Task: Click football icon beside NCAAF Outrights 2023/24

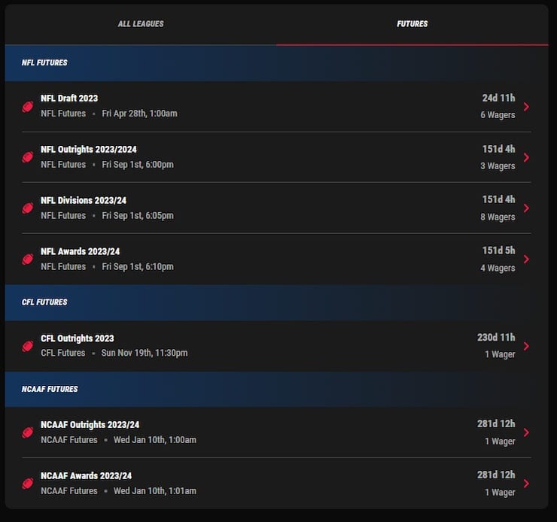Action: (x=28, y=432)
